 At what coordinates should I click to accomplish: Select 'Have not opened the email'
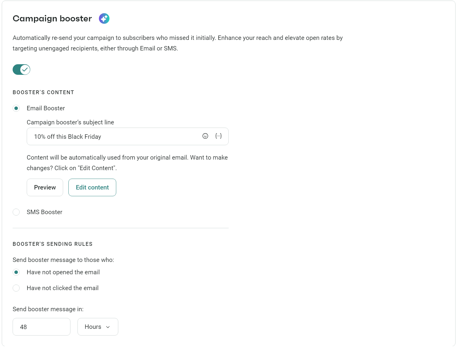[16, 272]
